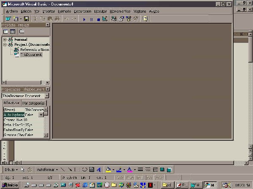The height and width of the screenshot is (189, 253).
Task: Click the Paste toolbar icon
Action: 50,19
